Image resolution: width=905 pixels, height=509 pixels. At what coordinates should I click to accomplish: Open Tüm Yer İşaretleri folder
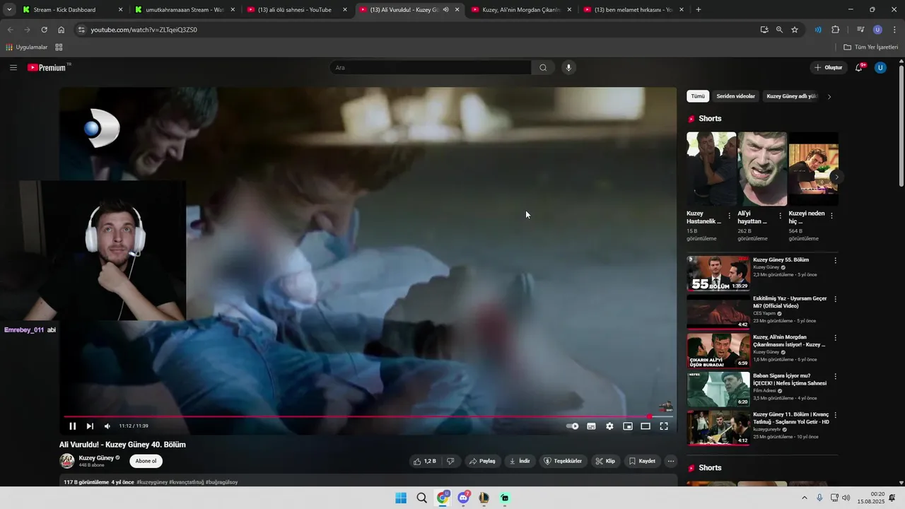[870, 47]
